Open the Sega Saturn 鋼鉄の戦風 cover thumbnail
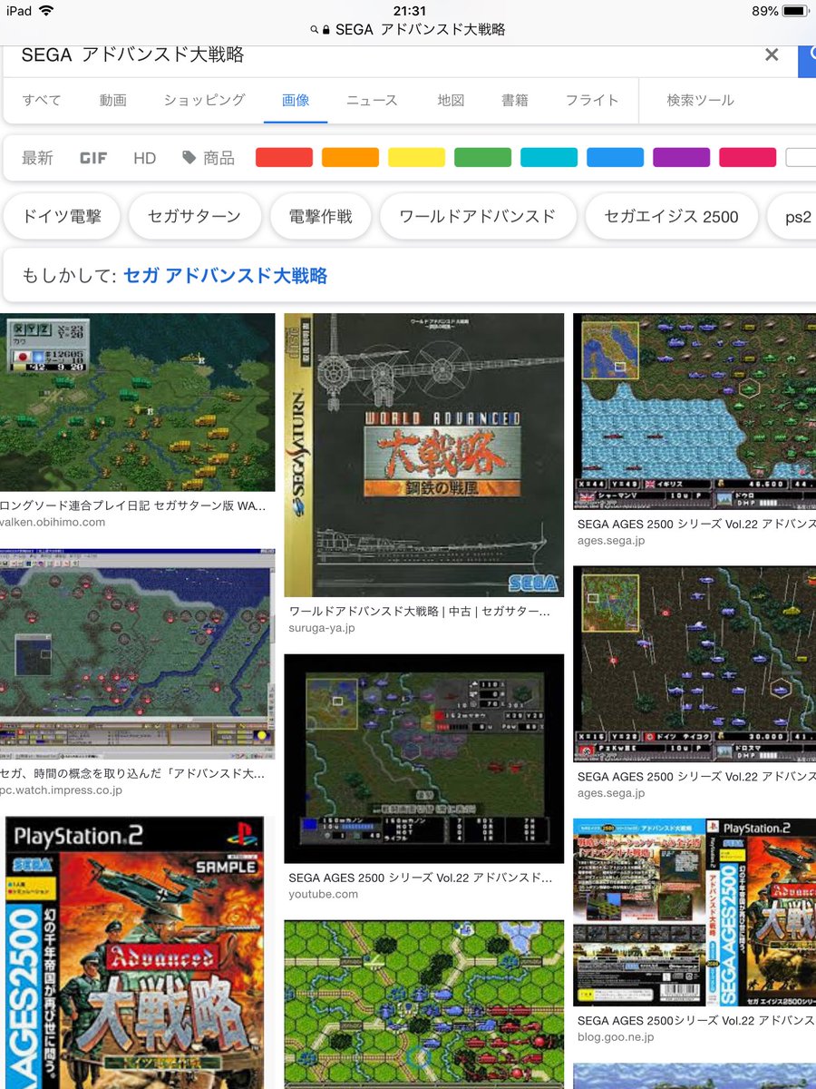Viewport: 816px width, 1089px height. 423,455
